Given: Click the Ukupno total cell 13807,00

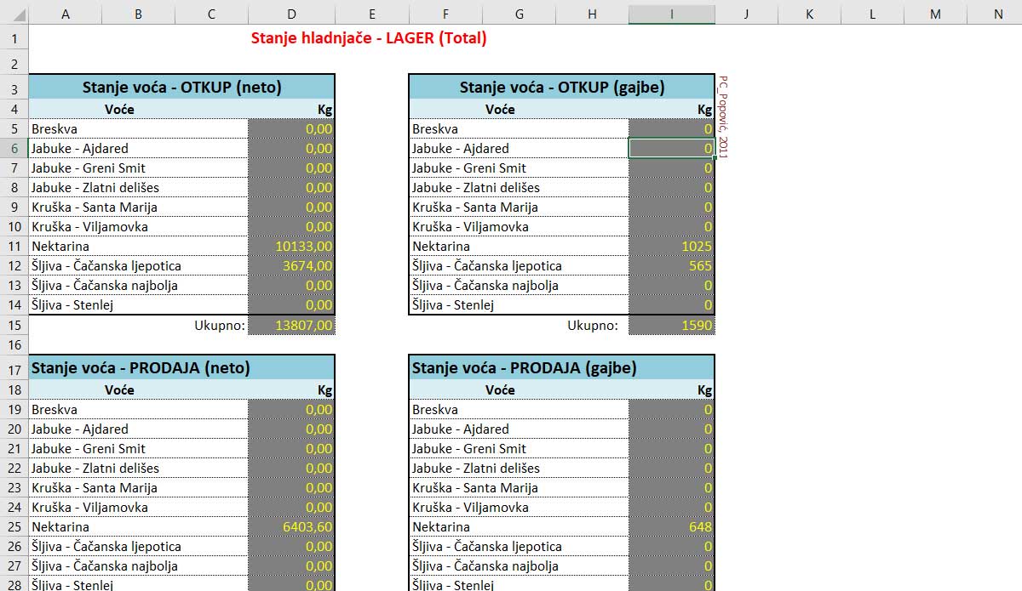Looking at the screenshot, I should pos(292,325).
